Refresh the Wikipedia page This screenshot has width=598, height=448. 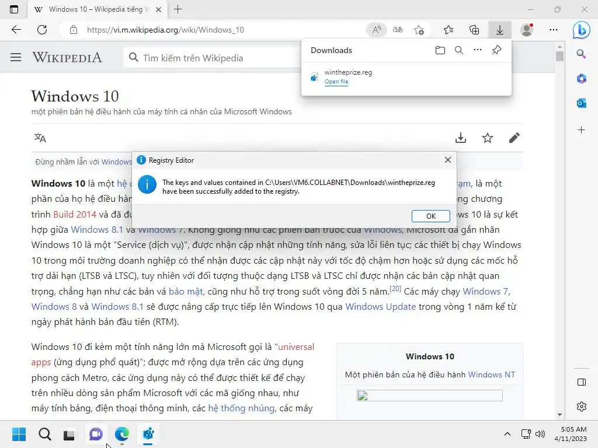pyautogui.click(x=42, y=30)
